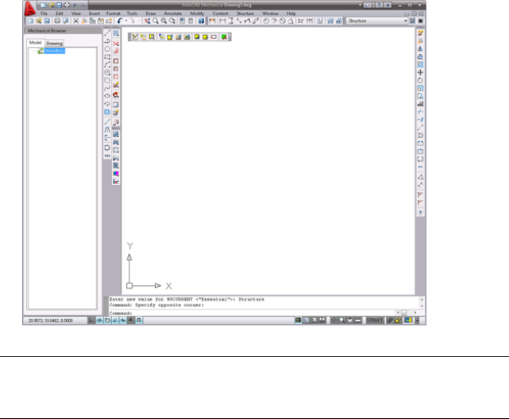
Task: Click Save icon in Quick Access toolbar
Action: coord(59,5)
